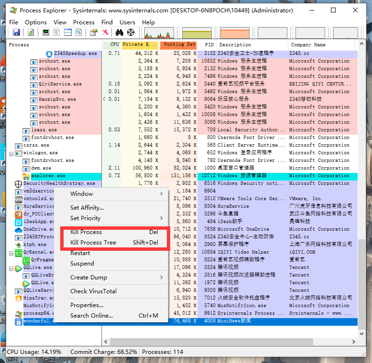Click the yellow commit history graph
The width and height of the screenshot is (372, 363).
197,32
